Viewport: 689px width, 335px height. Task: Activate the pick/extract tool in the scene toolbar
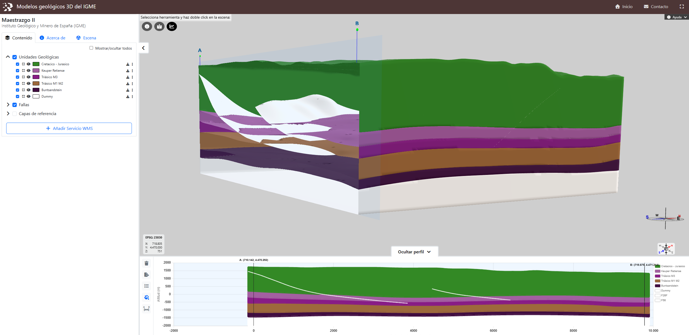159,26
